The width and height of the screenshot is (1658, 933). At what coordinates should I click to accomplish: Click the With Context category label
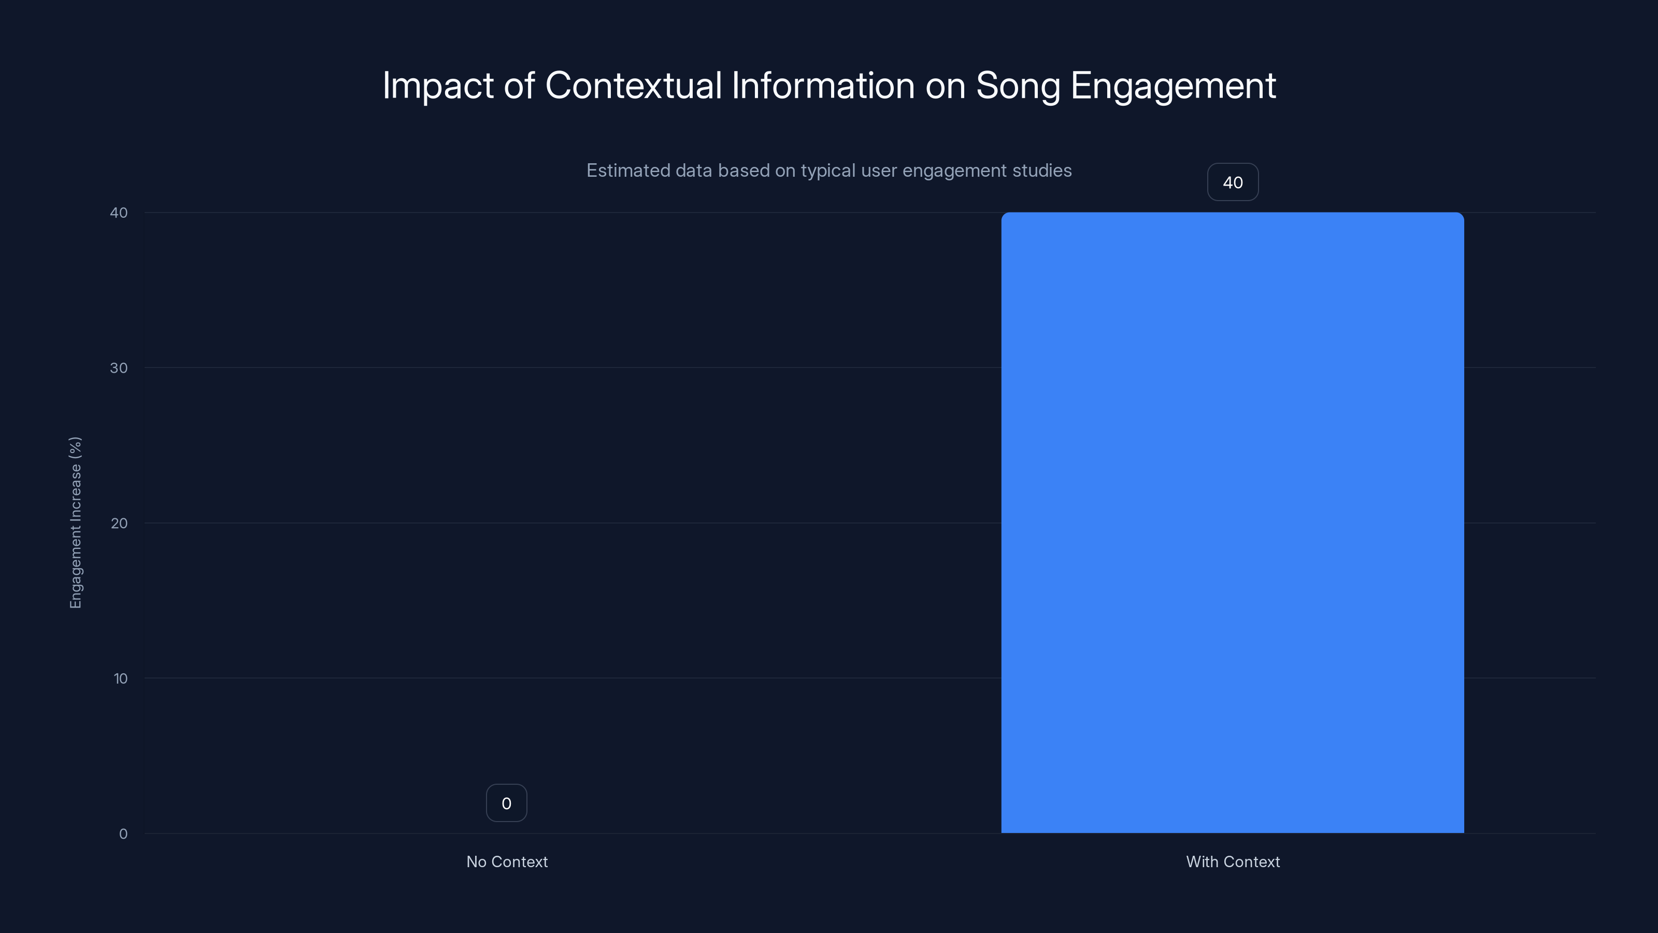(1233, 861)
